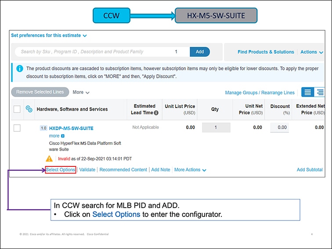
Task: Tick the select-all checkbox in table header
Action: (17, 109)
